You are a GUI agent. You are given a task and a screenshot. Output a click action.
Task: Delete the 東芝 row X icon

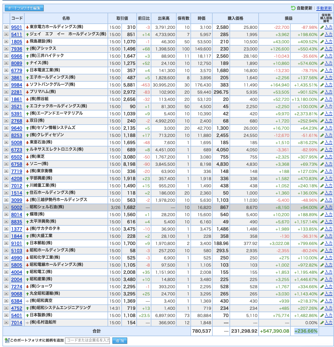(6, 157)
